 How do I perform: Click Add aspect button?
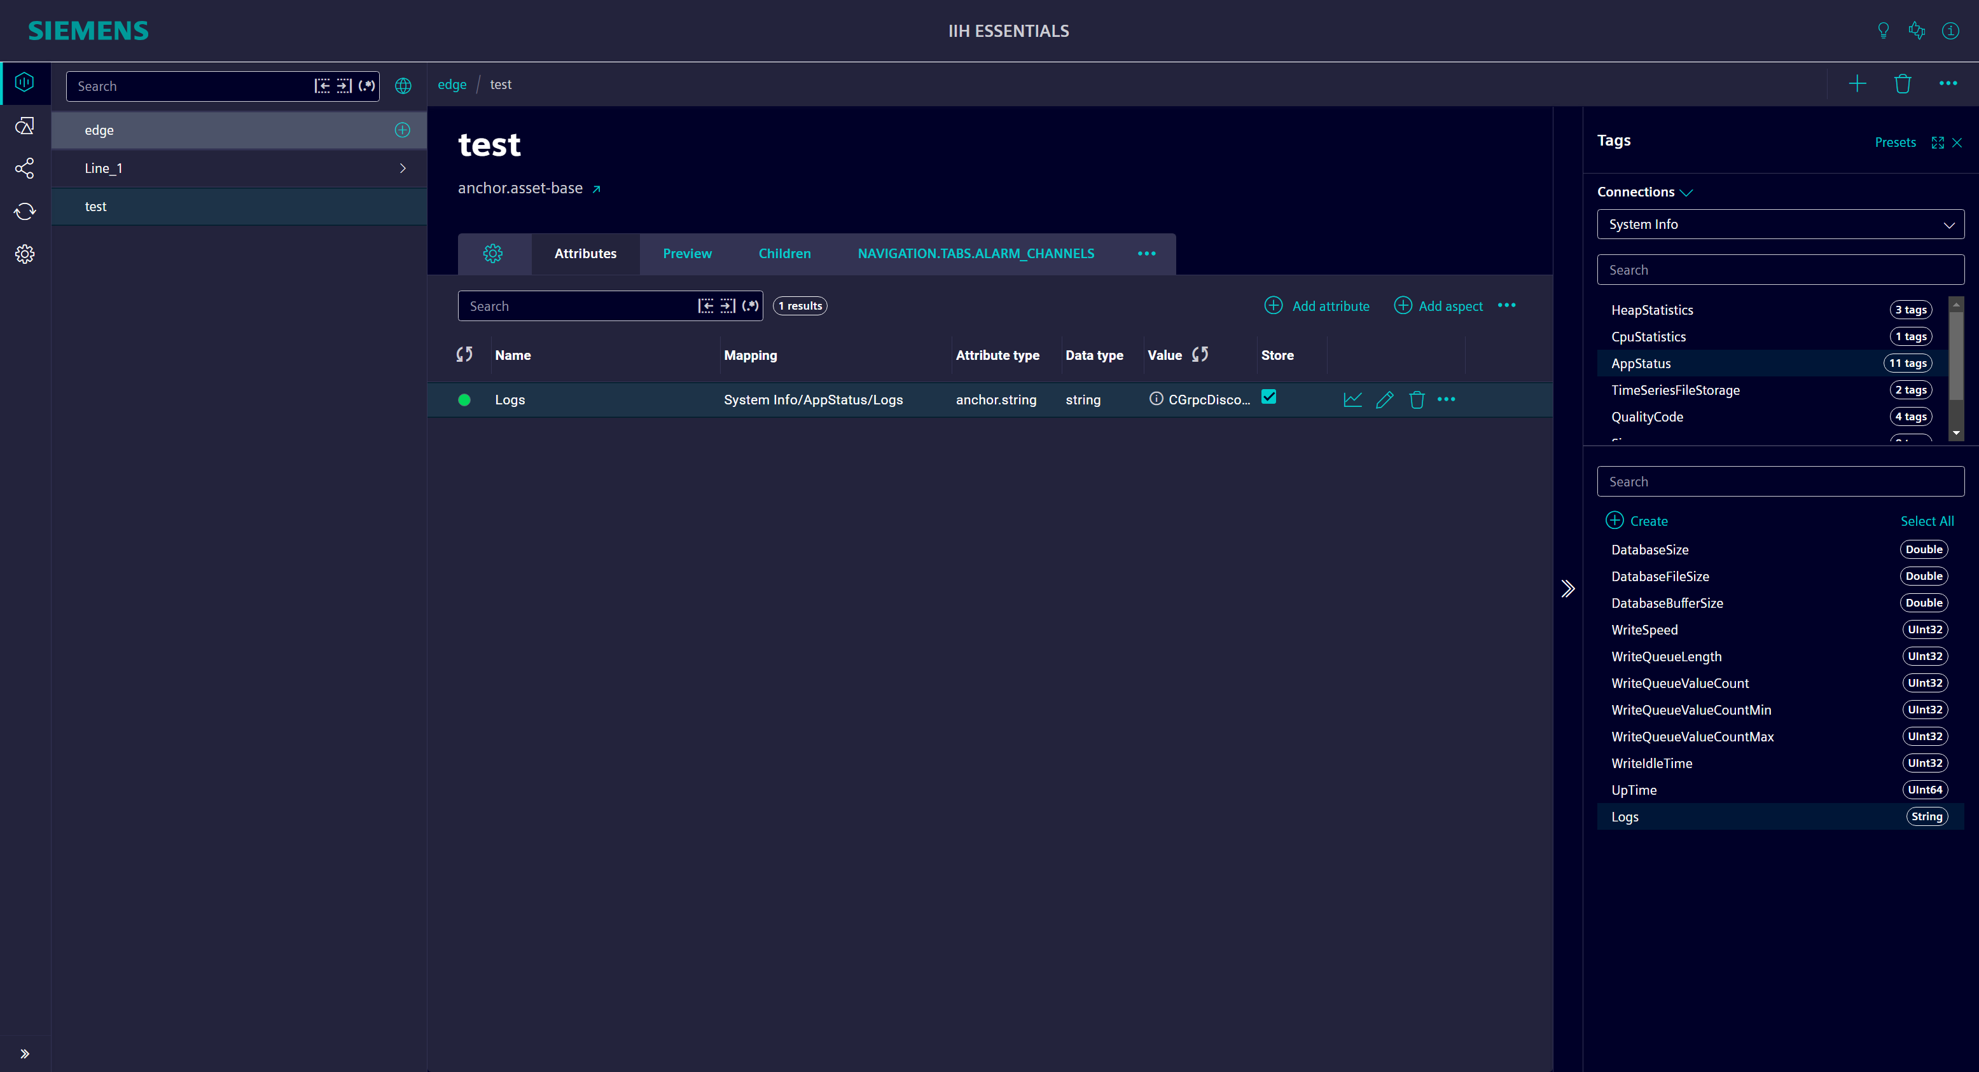(x=1438, y=306)
